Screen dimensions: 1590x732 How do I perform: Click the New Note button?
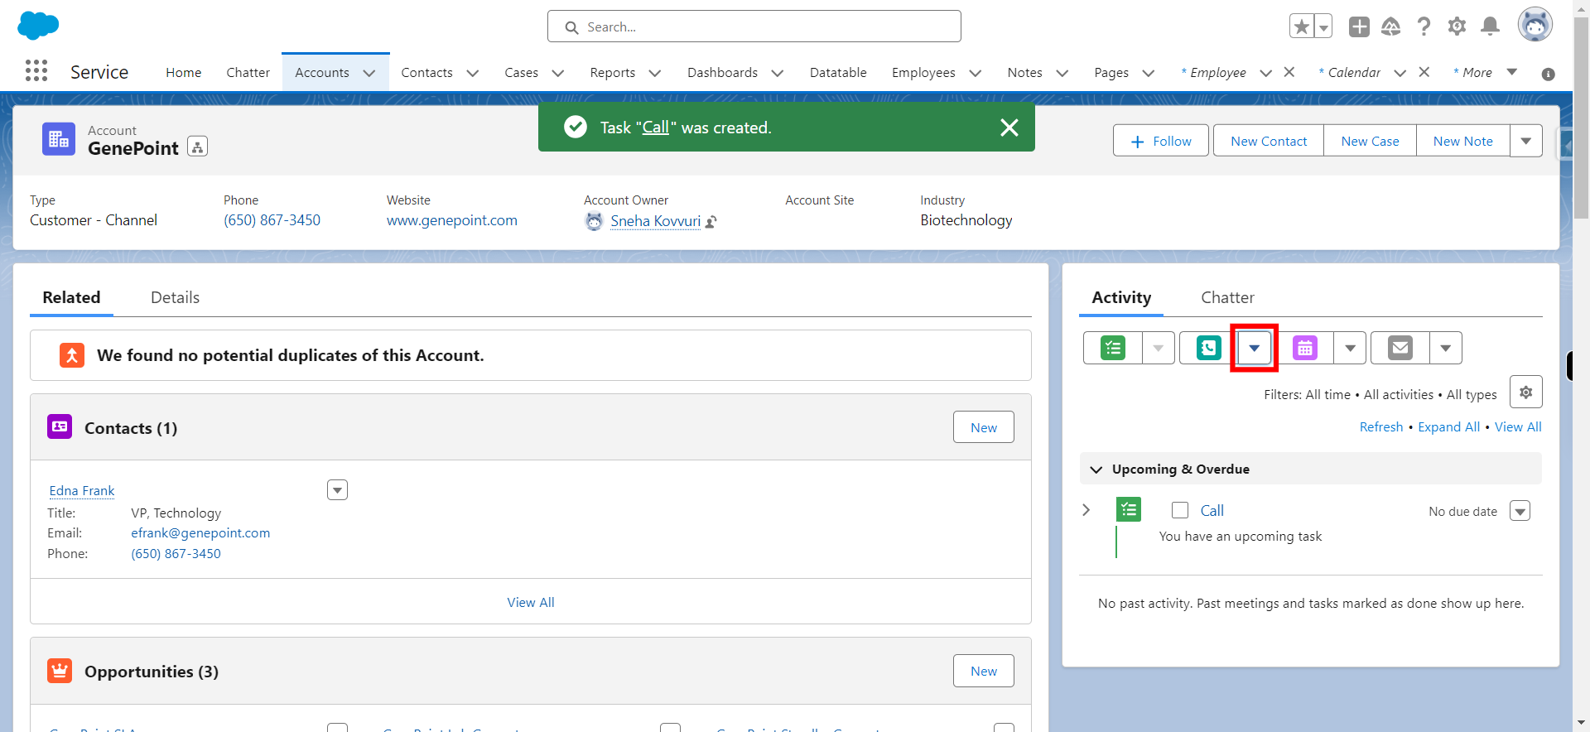1462,141
